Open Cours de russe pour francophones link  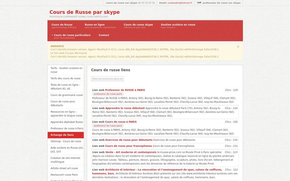coord(129,146)
